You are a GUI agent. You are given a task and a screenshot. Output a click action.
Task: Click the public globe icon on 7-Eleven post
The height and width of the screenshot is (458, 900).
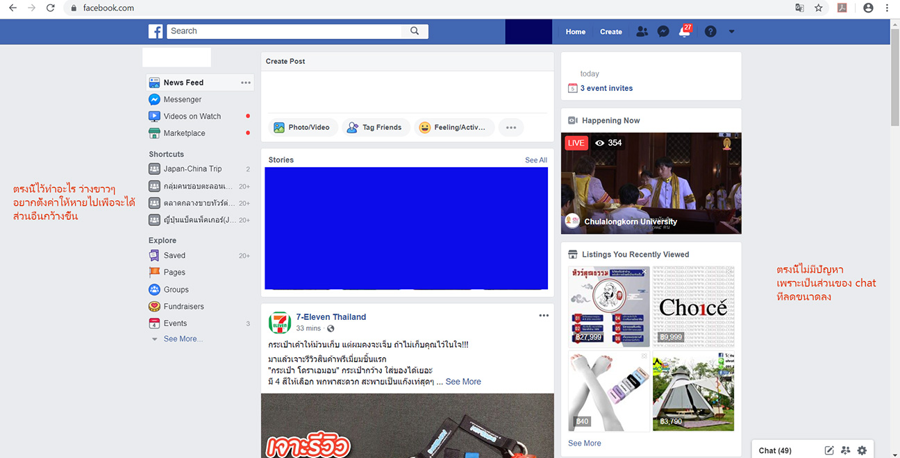click(331, 329)
